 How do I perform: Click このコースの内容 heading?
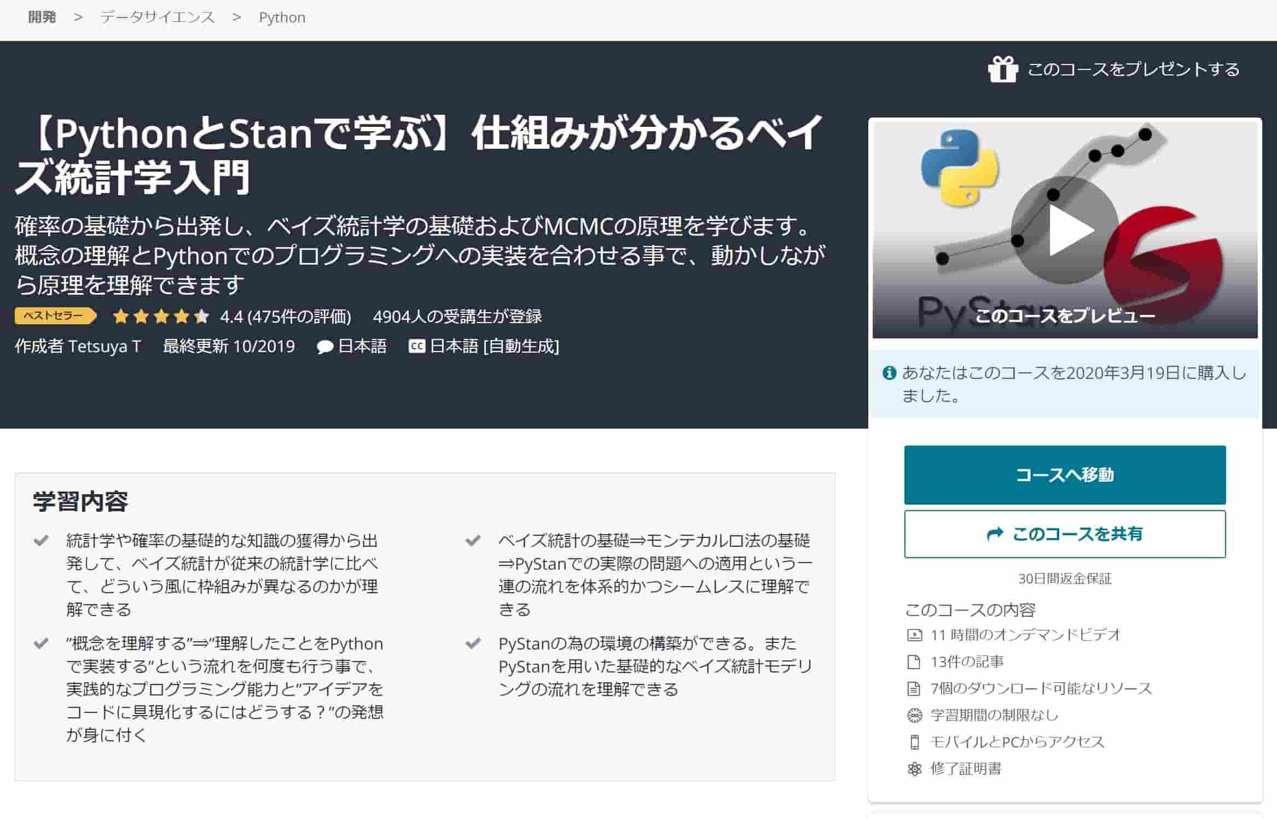[x=970, y=610]
